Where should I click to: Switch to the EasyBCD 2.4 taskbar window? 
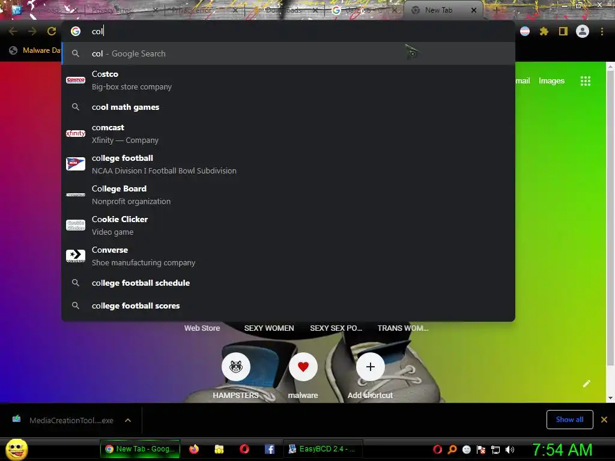tap(323, 449)
